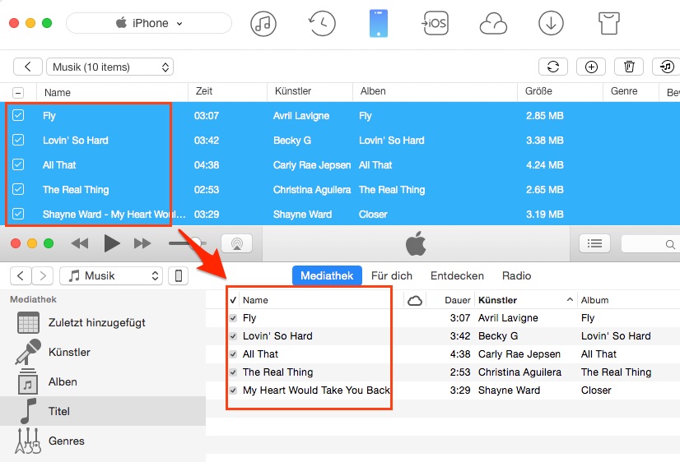Click the Avril Lavigne cell in top list

301,116
